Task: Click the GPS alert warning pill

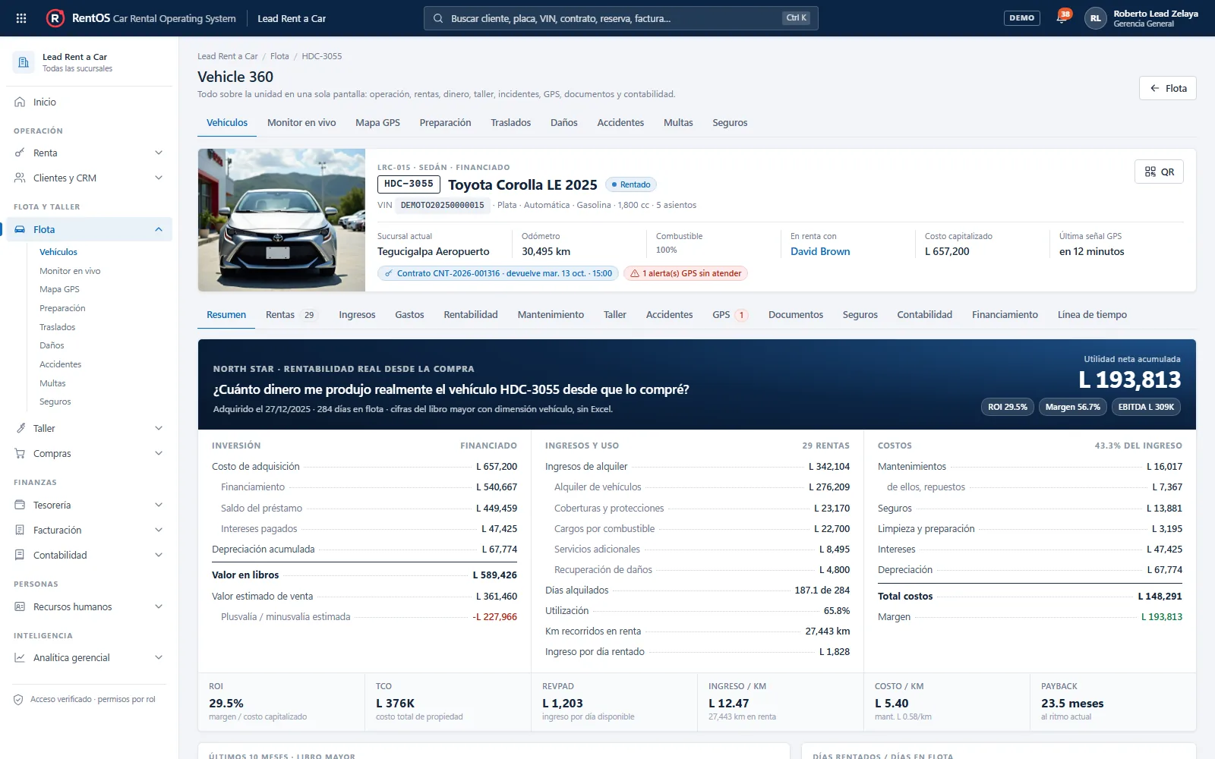Action: tap(686, 273)
